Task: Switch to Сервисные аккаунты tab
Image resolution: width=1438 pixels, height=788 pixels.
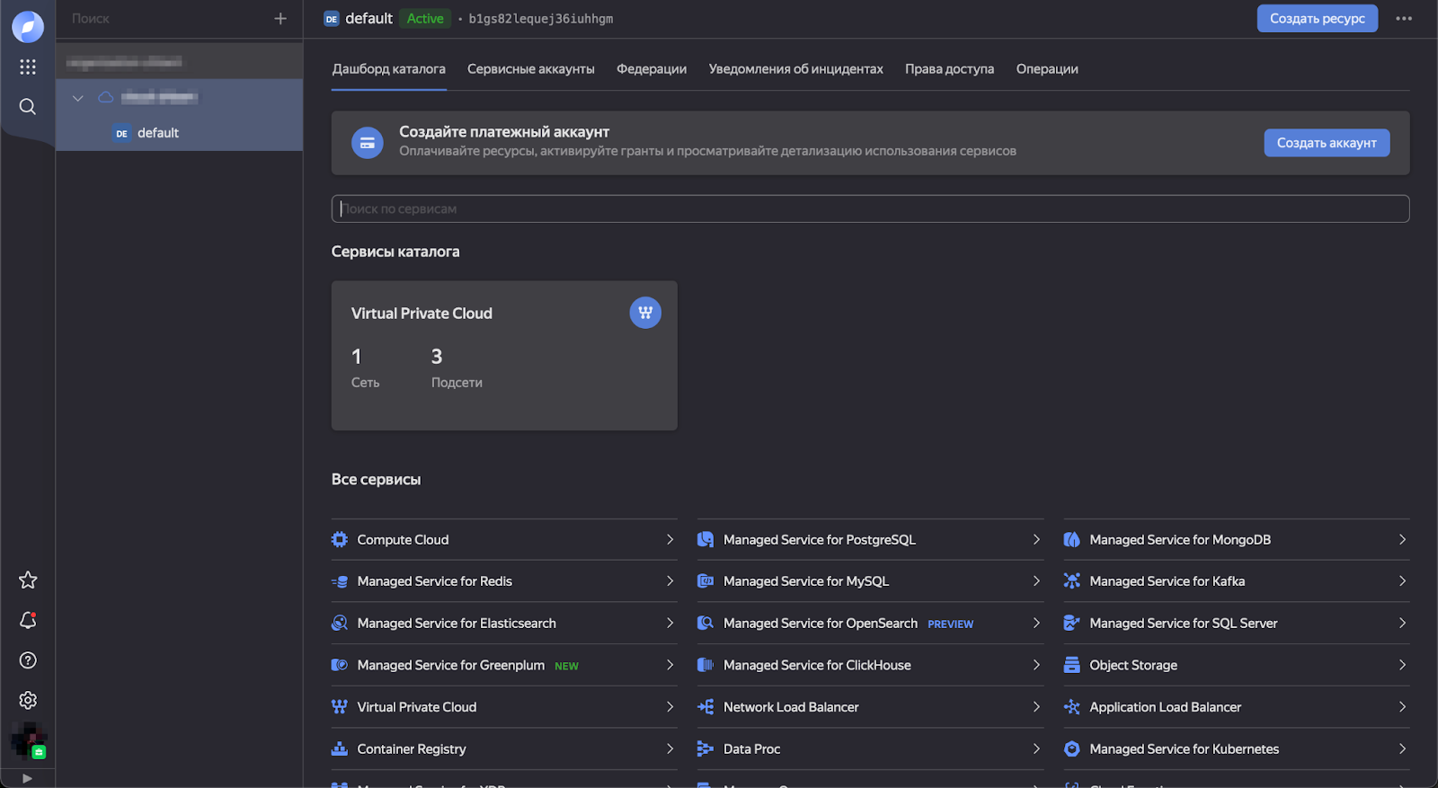Action: (530, 69)
